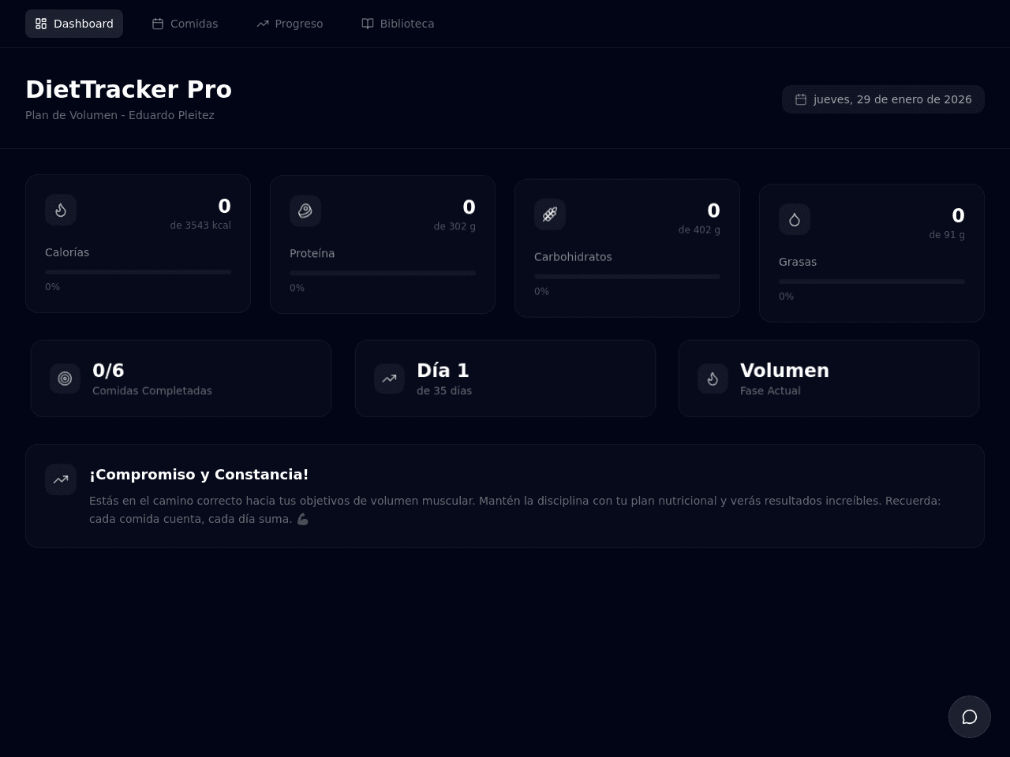Viewport: 1010px width, 757px height.
Task: Click the Biblioteca book icon
Action: (x=368, y=24)
